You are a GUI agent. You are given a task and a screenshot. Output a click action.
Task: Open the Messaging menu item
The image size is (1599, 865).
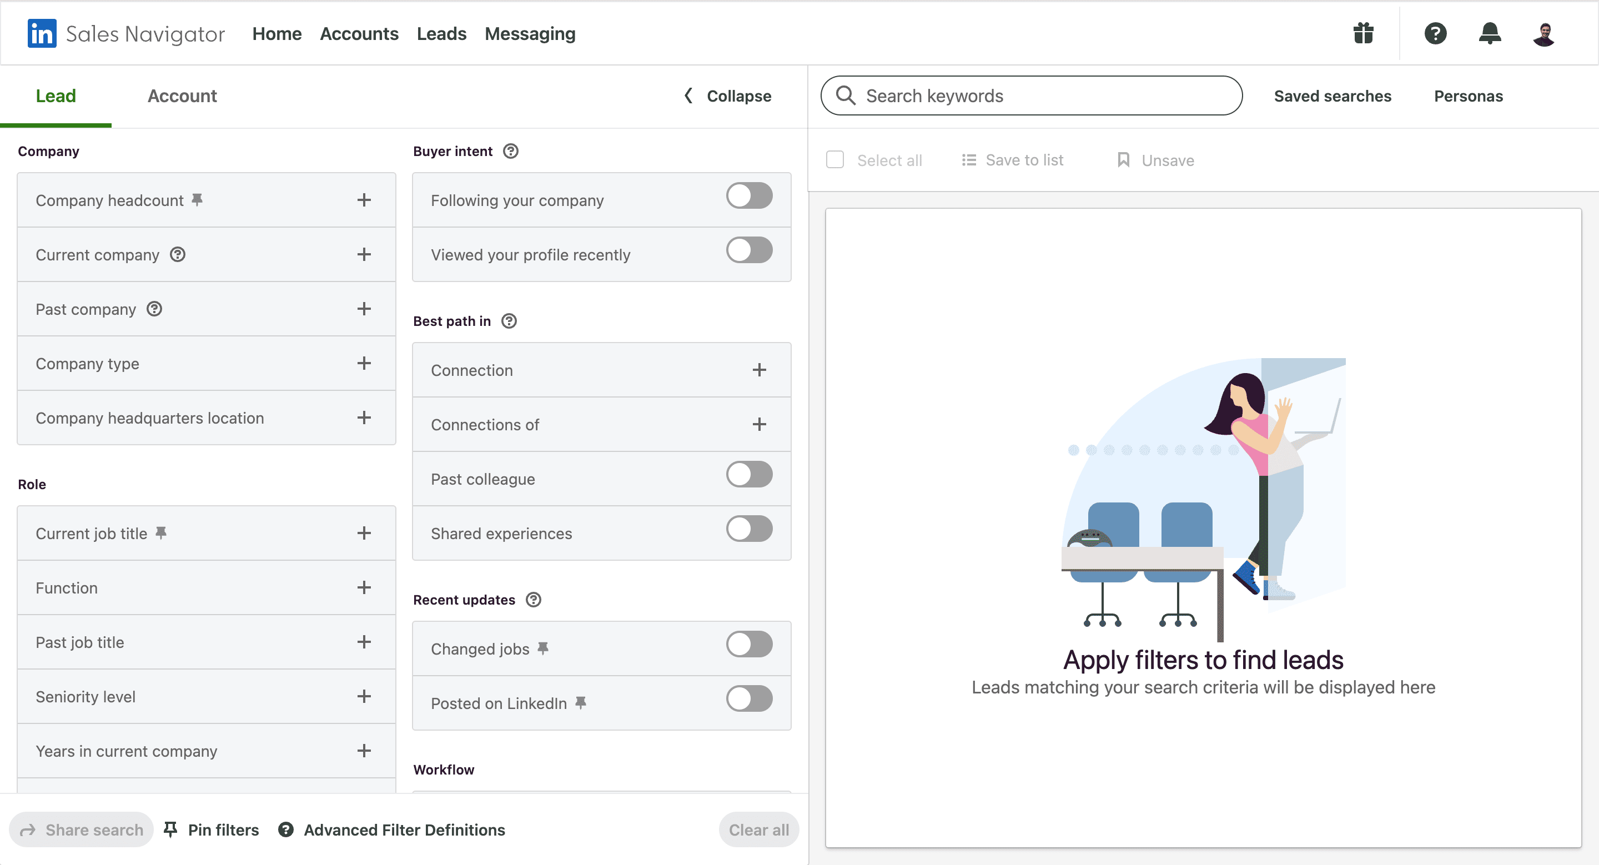click(530, 33)
